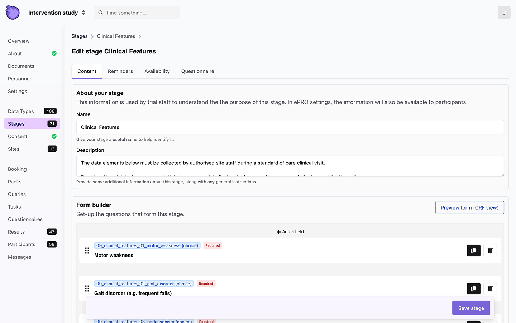Click the plus icon beside Add a field
The image size is (516, 323).
[279, 232]
